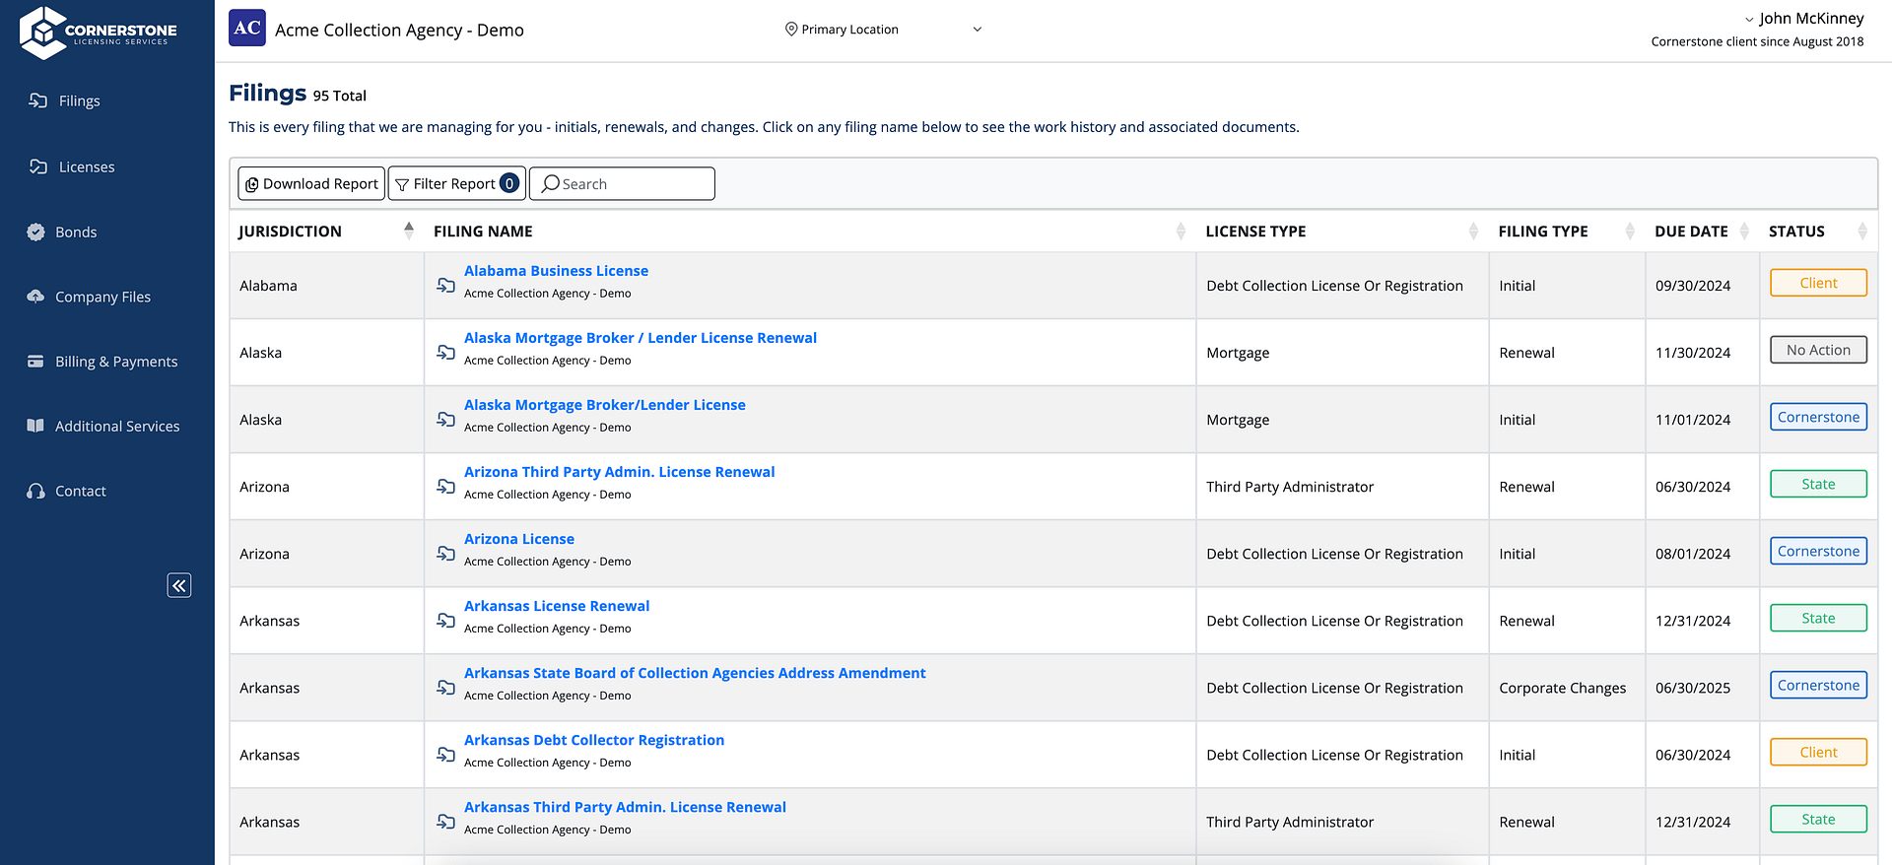This screenshot has width=1892, height=865.
Task: Click the 95 Total filings count
Action: pyautogui.click(x=340, y=96)
